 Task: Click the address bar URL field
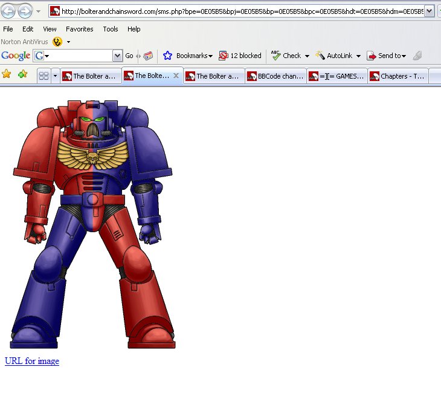242,11
